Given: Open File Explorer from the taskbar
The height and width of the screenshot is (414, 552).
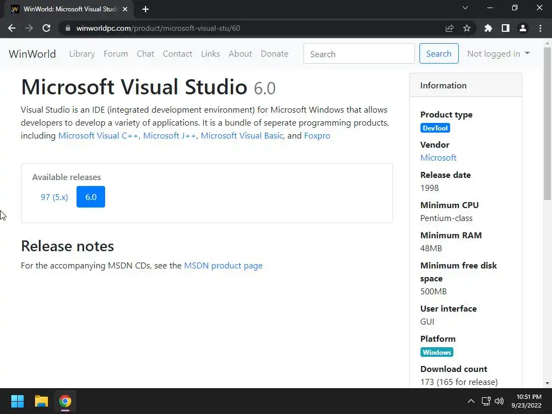Looking at the screenshot, I should pos(42,401).
